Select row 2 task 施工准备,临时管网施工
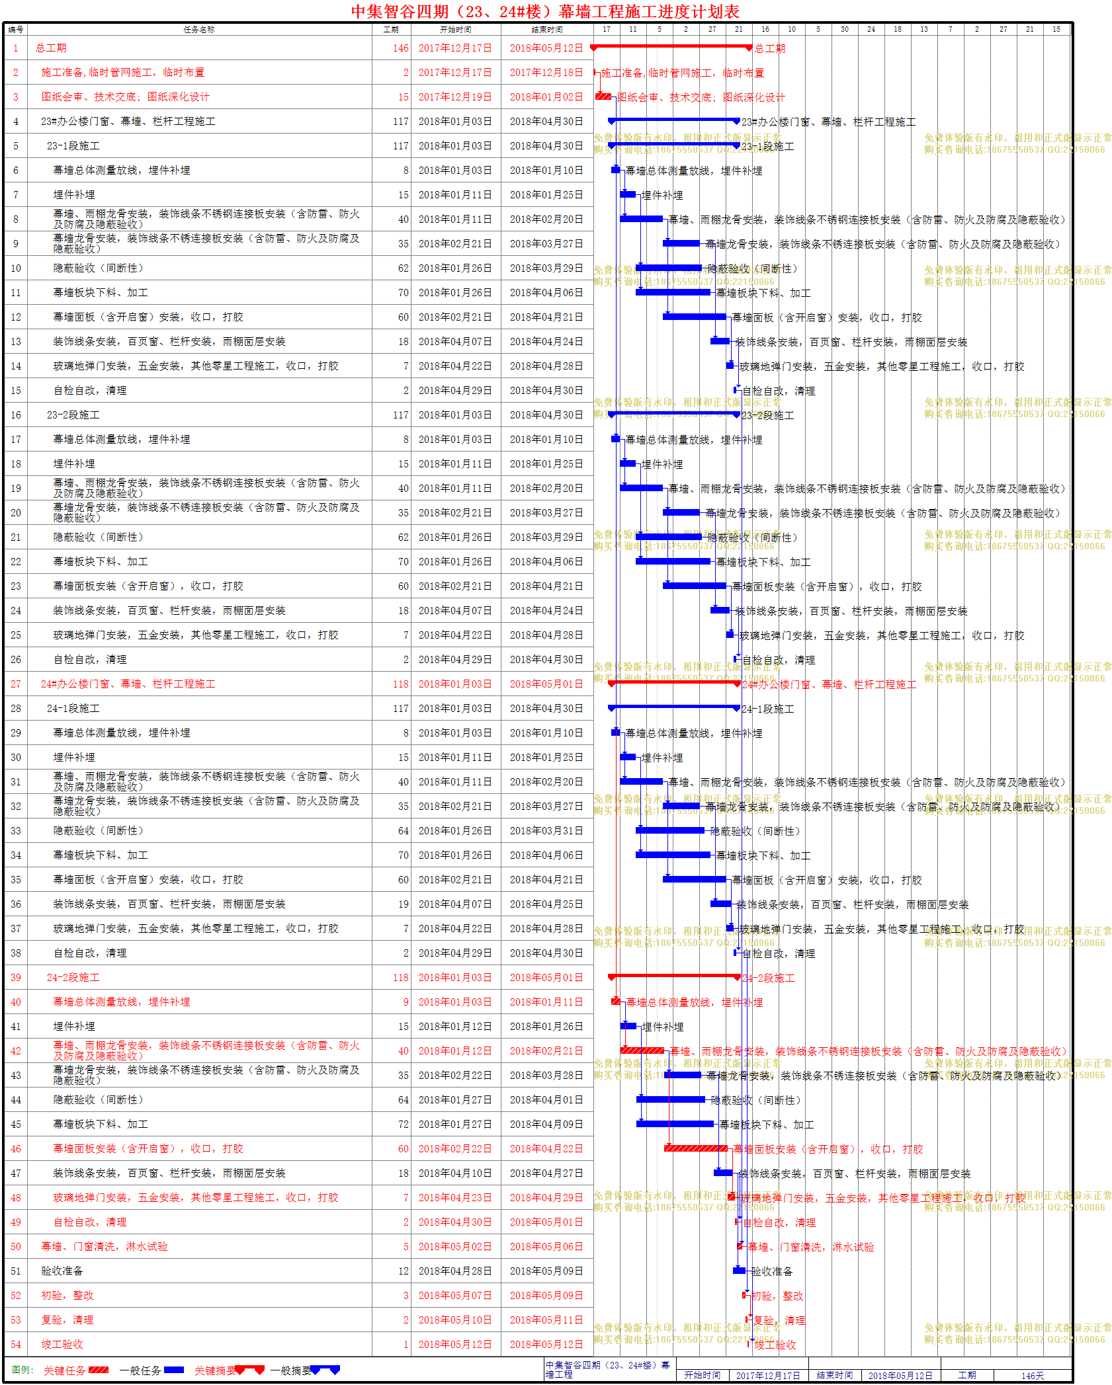This screenshot has width=1112, height=1385. tap(122, 72)
